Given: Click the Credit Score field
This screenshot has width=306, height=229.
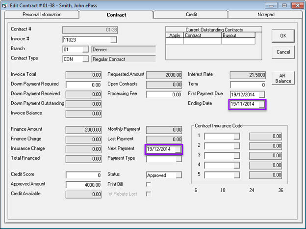Looking at the screenshot, I should (83, 175).
